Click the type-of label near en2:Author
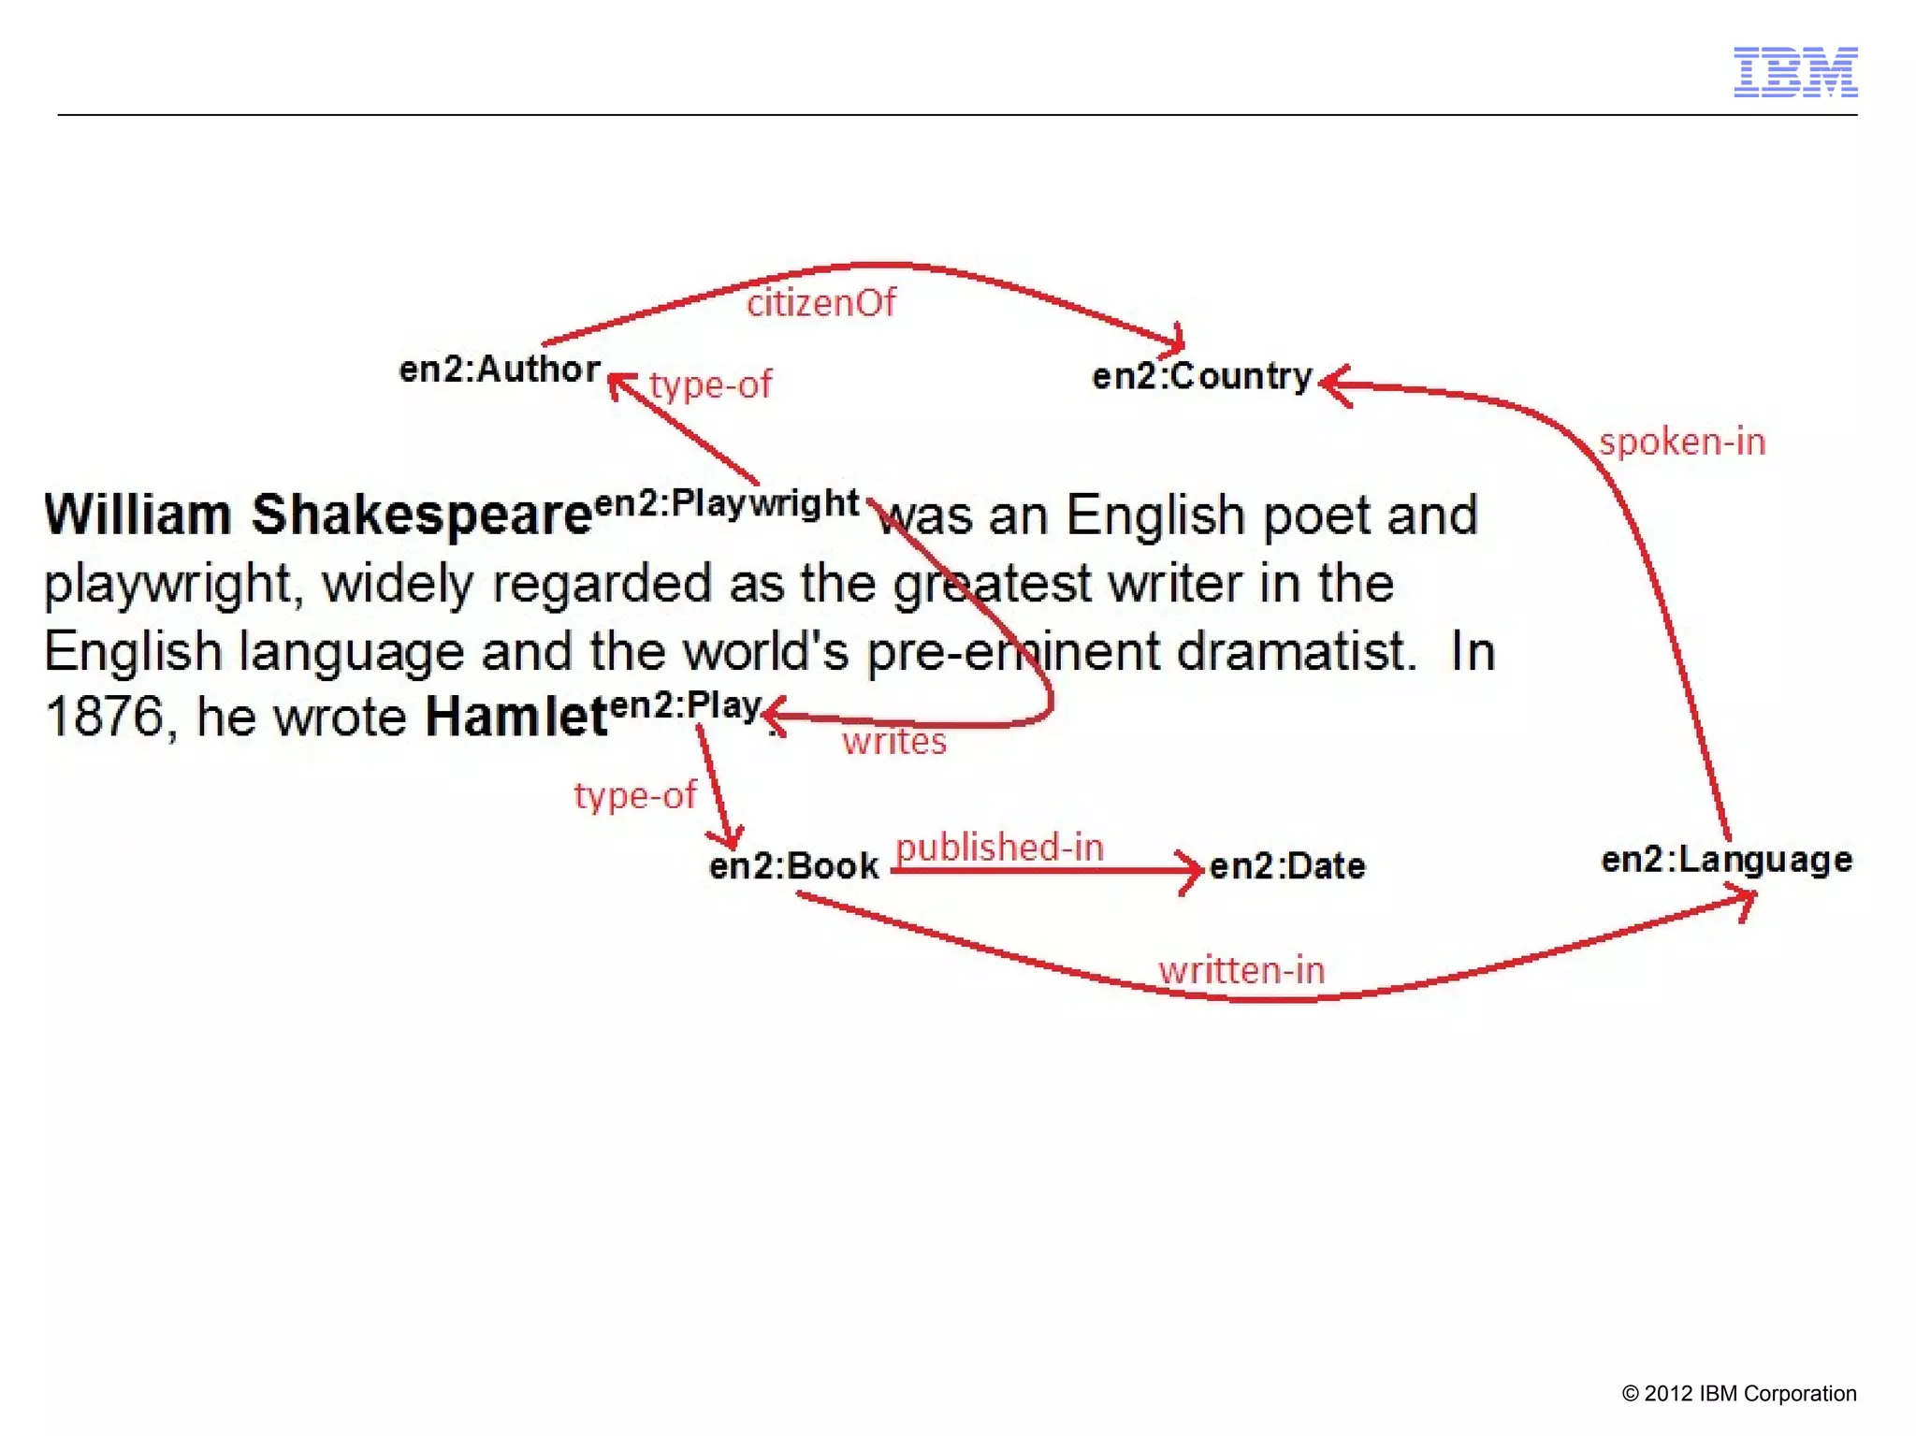 click(711, 384)
